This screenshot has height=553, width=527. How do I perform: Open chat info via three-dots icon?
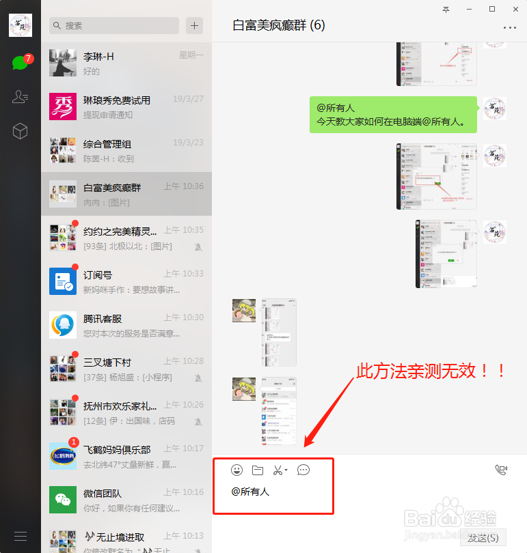[510, 27]
